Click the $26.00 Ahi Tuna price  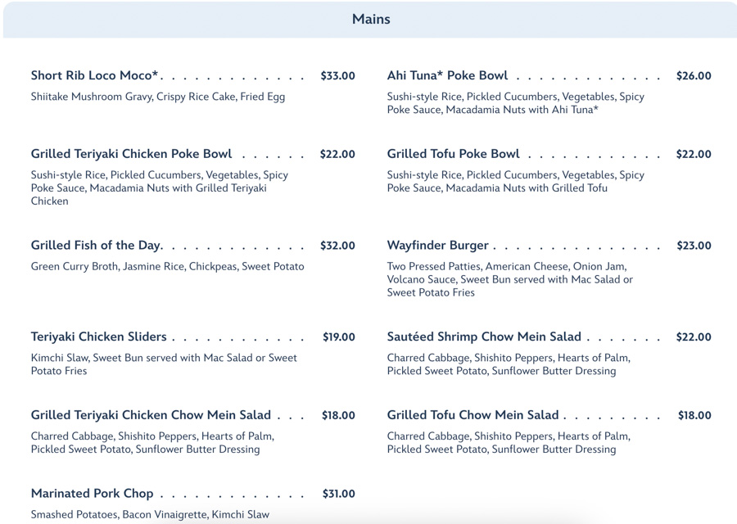[694, 76]
